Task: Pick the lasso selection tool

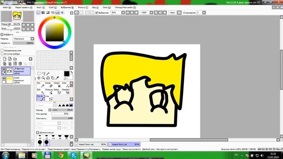Action: (x=43, y=74)
